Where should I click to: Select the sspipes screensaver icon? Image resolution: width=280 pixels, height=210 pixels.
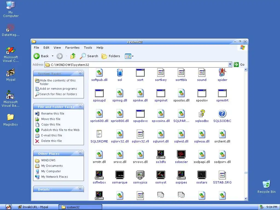(181, 175)
